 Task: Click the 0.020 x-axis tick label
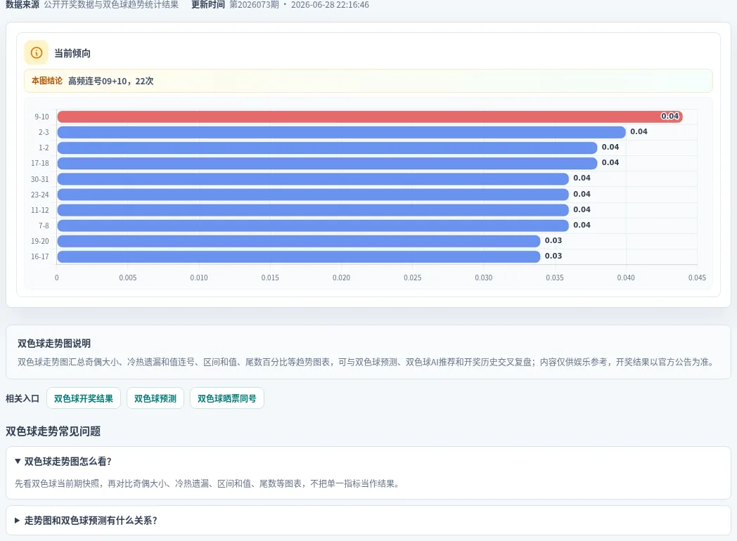(x=341, y=278)
